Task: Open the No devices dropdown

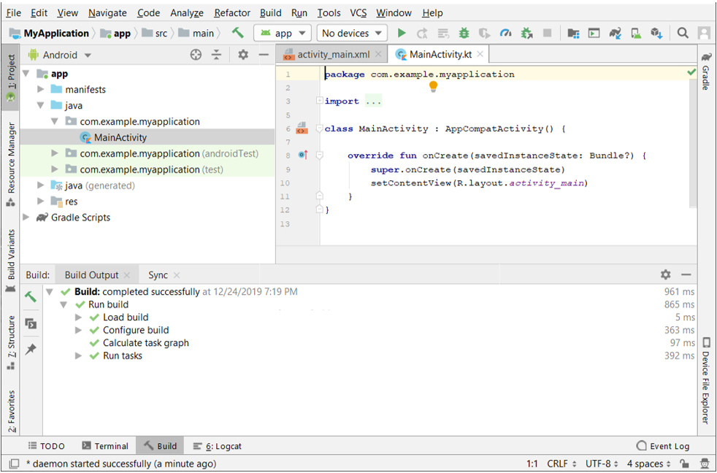Action: (x=352, y=33)
